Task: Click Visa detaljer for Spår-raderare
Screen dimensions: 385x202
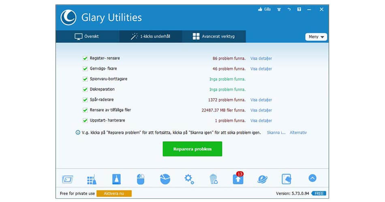Action: [x=261, y=100]
